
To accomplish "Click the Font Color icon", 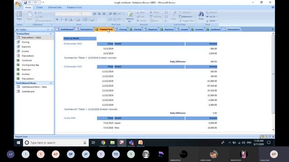I will [71, 20].
